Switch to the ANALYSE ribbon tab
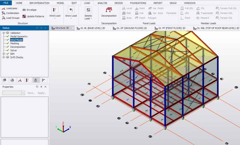 (x=102, y=3)
